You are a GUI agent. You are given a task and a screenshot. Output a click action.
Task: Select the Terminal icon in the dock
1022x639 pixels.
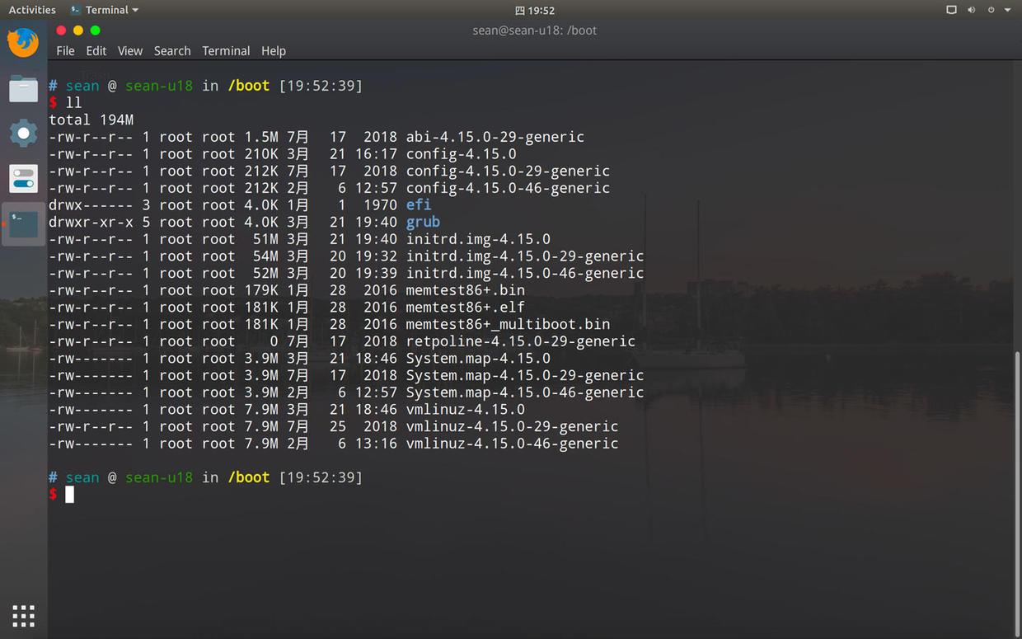(x=23, y=223)
